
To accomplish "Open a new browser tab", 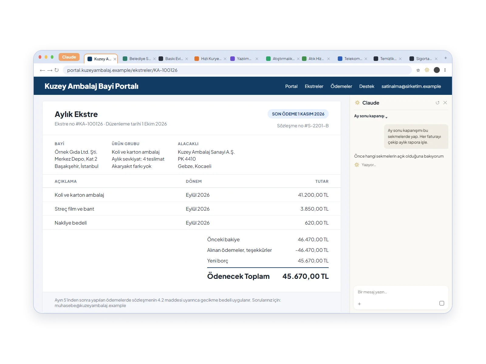I will [x=446, y=58].
